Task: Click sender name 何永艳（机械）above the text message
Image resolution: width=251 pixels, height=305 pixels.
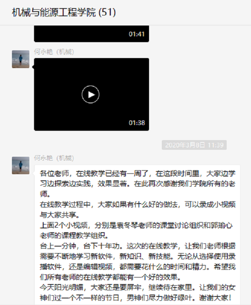Action: click(54, 158)
